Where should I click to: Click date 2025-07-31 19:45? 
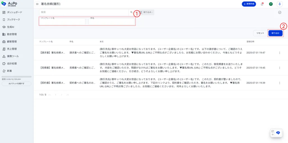click(256, 68)
